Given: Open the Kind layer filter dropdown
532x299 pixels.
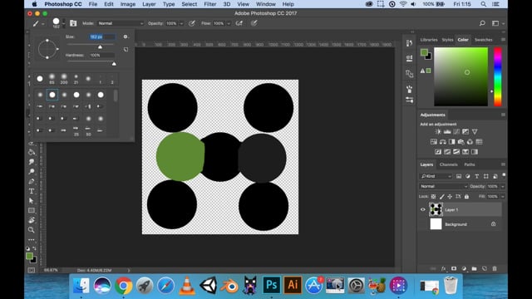Looking at the screenshot, I should tap(436, 176).
